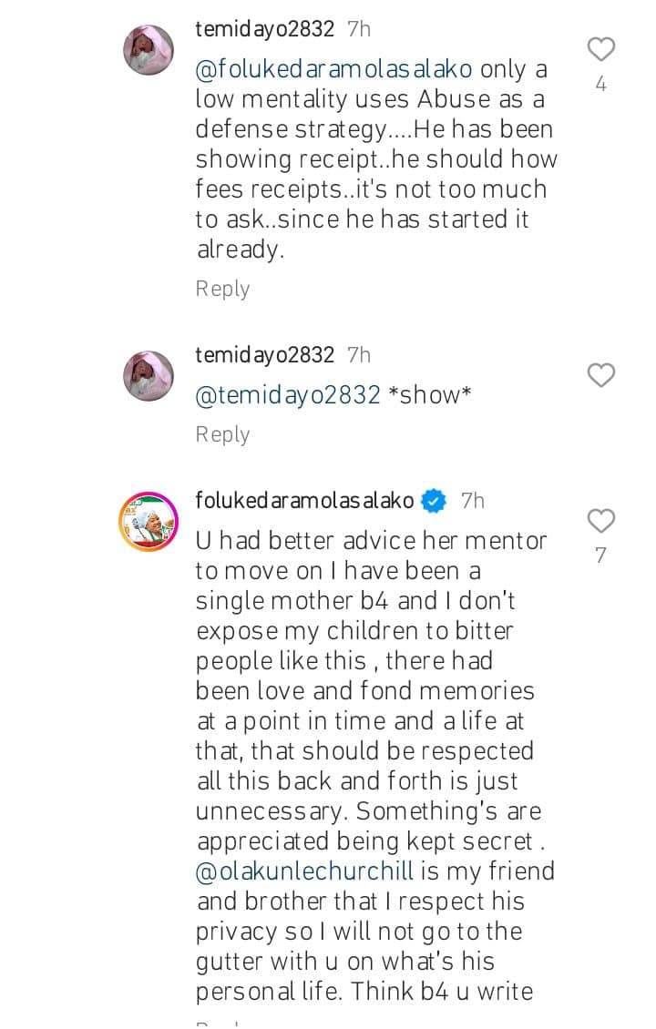The image size is (656, 1029).
Task: Open the @olakunlechurchill mention link
Action: tap(304, 871)
